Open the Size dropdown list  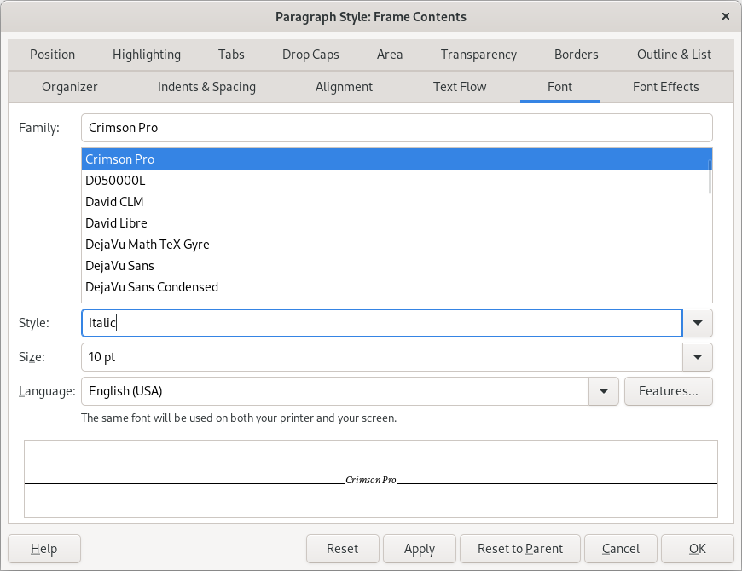pos(698,357)
